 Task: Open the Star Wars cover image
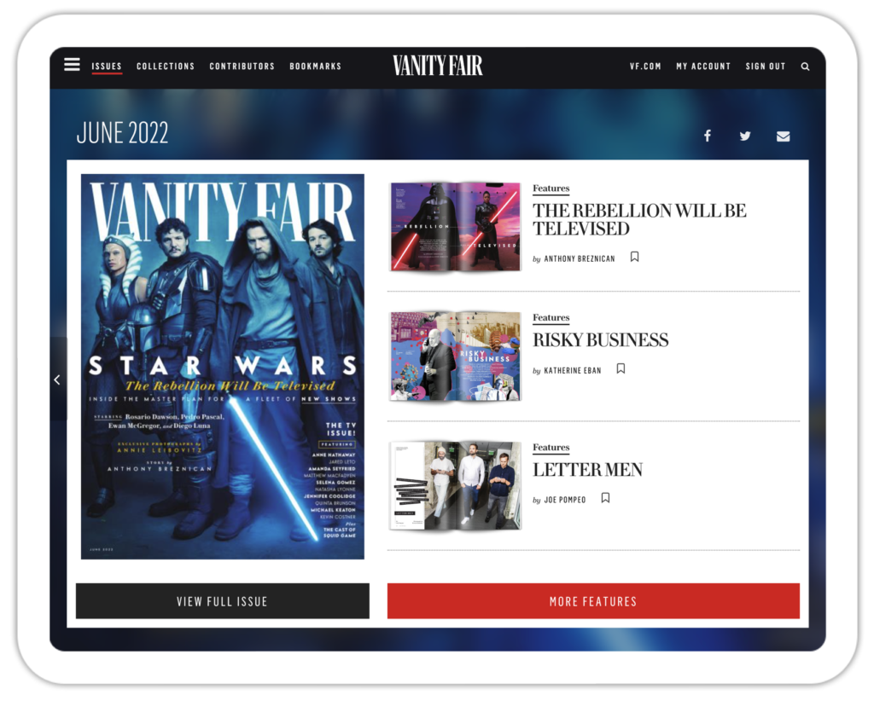[223, 367]
